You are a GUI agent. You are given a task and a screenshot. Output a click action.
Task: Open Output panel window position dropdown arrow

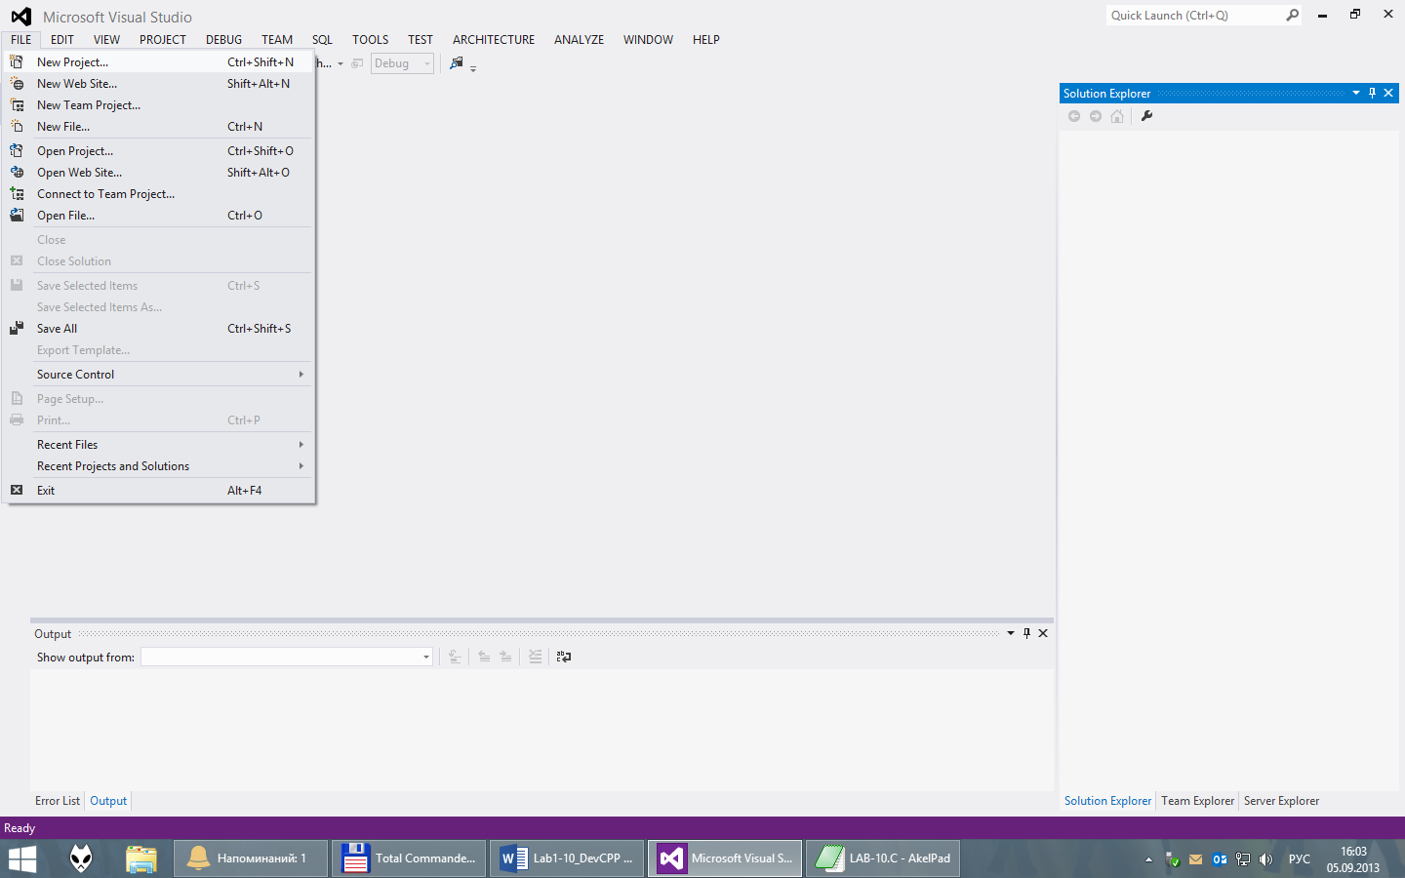pyautogui.click(x=1011, y=633)
